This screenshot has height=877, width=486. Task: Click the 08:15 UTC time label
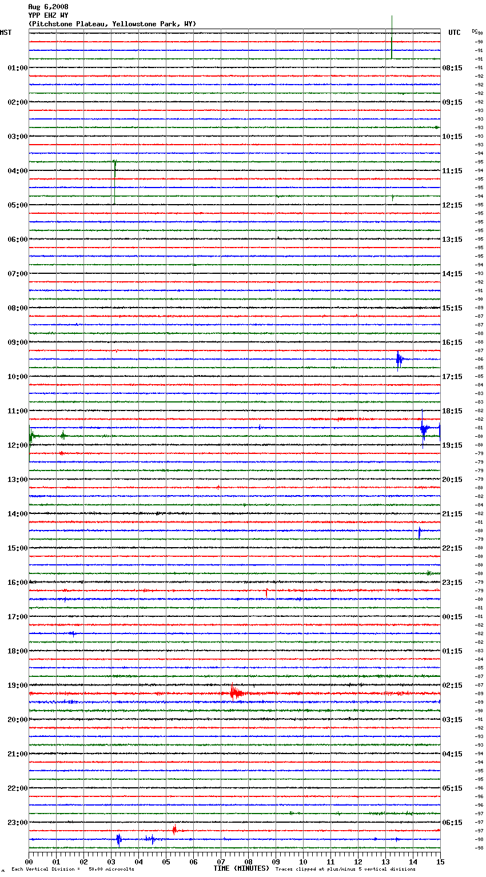pyautogui.click(x=452, y=68)
